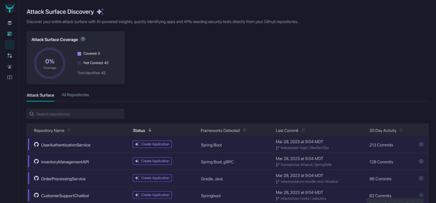Click the help icon next to Attack Surface Coverage

(x=83, y=39)
